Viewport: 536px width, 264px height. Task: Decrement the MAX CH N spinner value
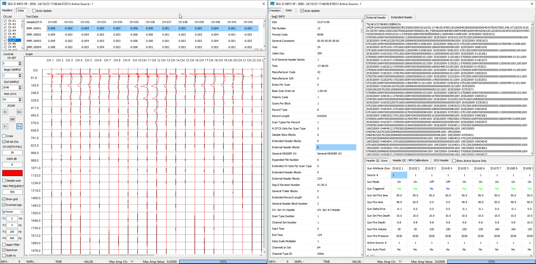(x=20, y=101)
